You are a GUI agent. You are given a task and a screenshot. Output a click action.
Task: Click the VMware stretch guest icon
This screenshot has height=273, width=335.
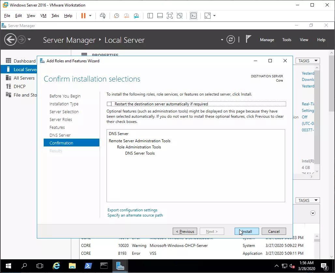[208, 16]
